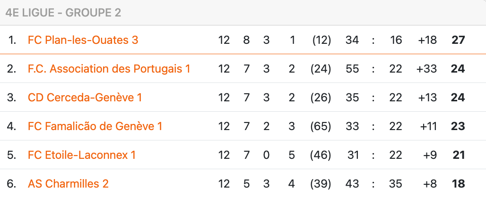The image size is (486, 197).
Task: Click the 35 goals conceded for AS Charmilles
Action: (396, 184)
